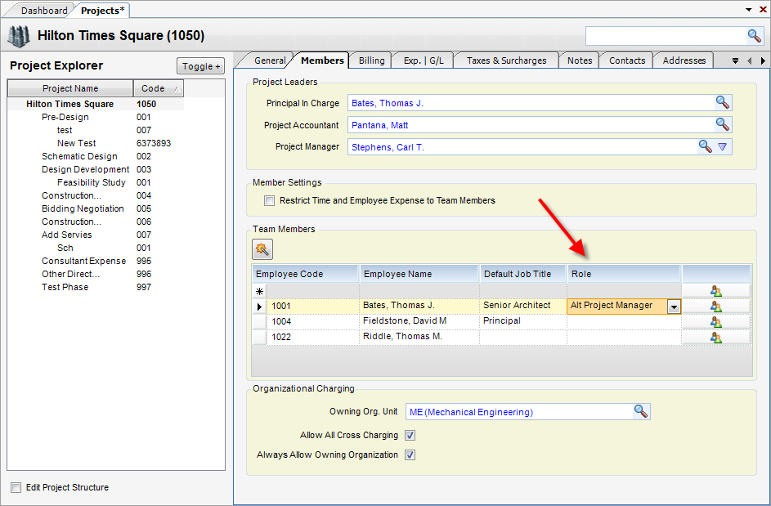This screenshot has height=506, width=771.
Task: Select Feasibility Study item
Action: coord(91,182)
